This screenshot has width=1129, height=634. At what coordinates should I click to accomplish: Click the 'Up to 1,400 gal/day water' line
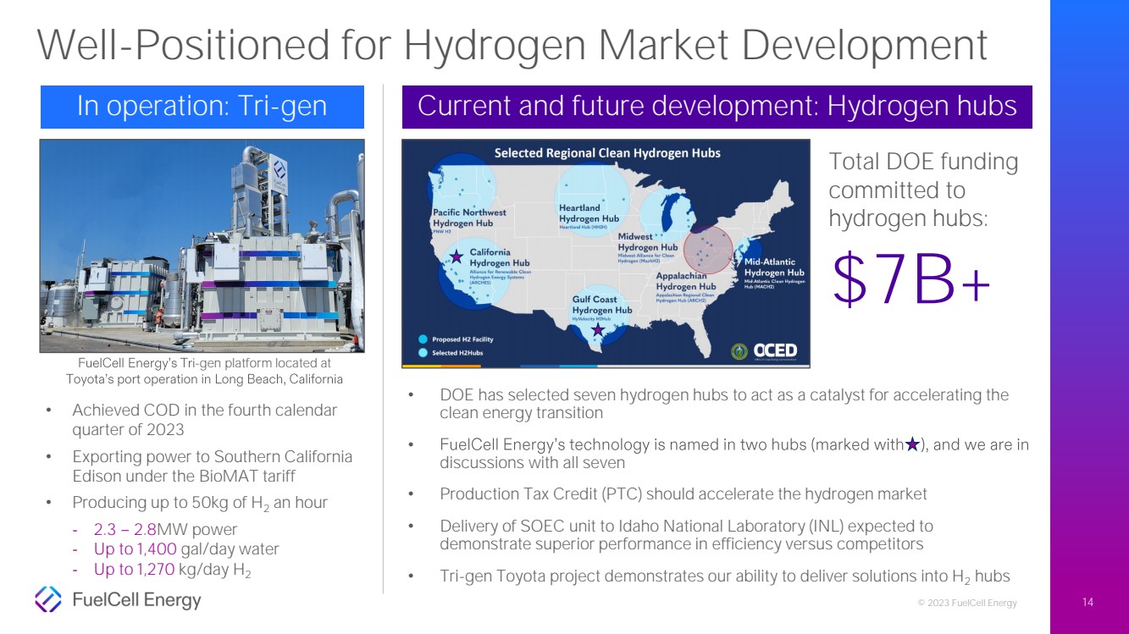pos(186,549)
